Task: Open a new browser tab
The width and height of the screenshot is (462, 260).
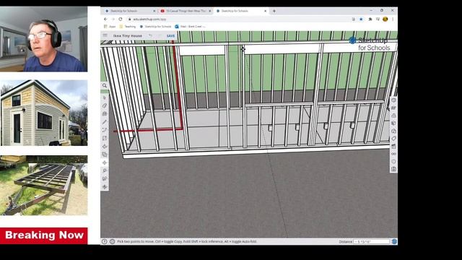Action: 274,11
